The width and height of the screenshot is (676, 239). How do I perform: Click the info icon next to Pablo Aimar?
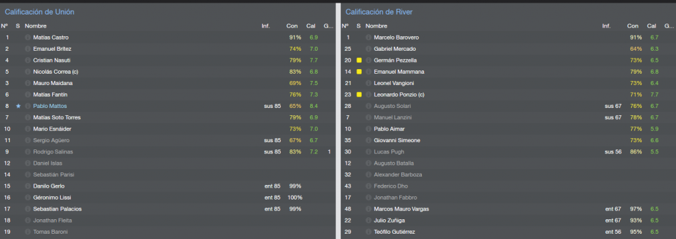[368, 129]
